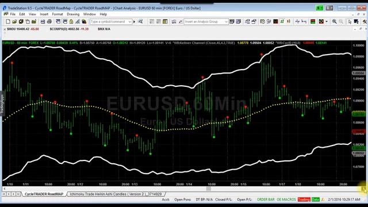Open the Edit menu
Viewport: 368px width, 207px height.
(x=22, y=14)
